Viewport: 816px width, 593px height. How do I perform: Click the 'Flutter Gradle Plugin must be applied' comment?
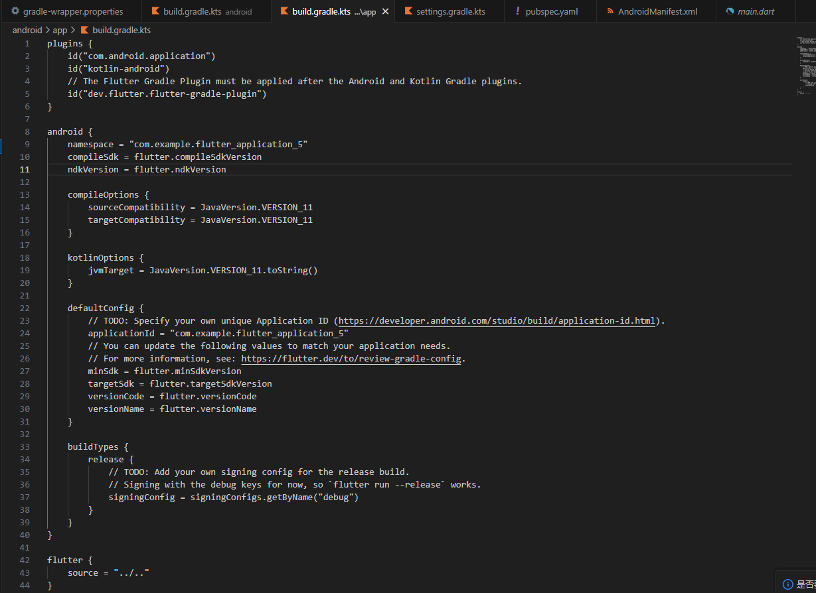[x=295, y=82]
